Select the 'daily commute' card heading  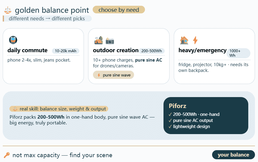27,50
